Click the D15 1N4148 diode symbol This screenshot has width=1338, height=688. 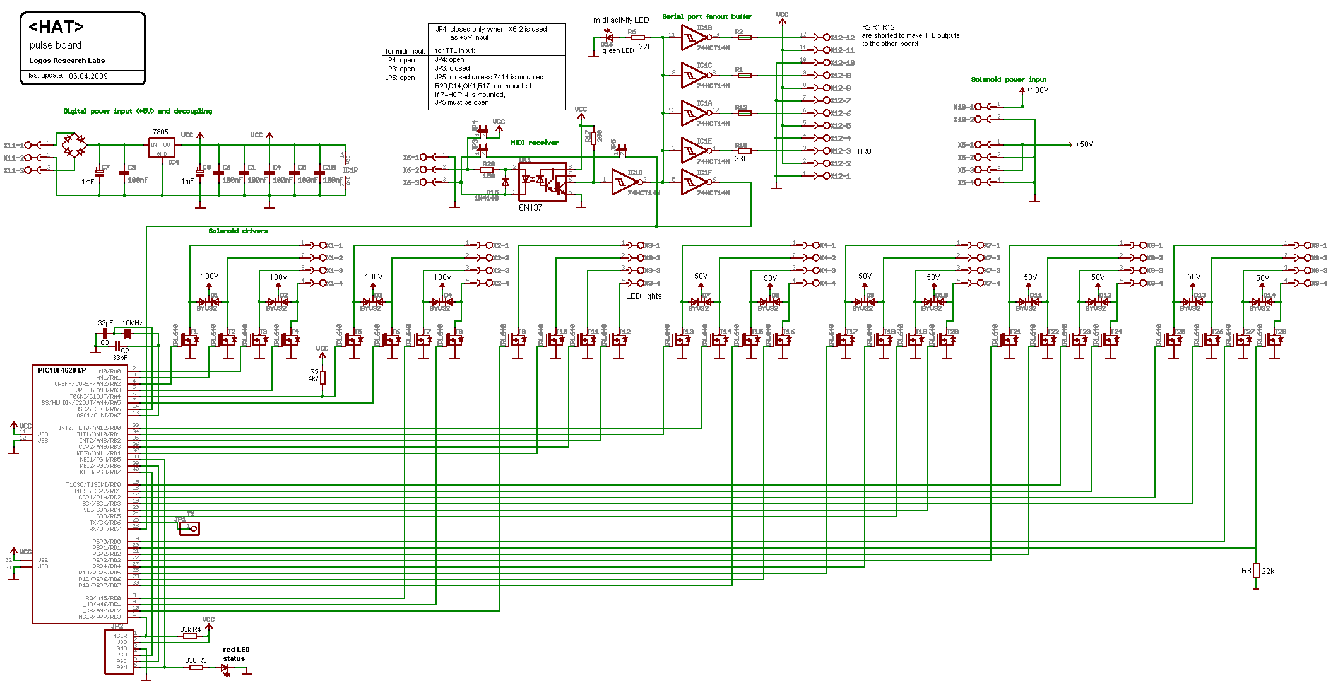(x=505, y=182)
